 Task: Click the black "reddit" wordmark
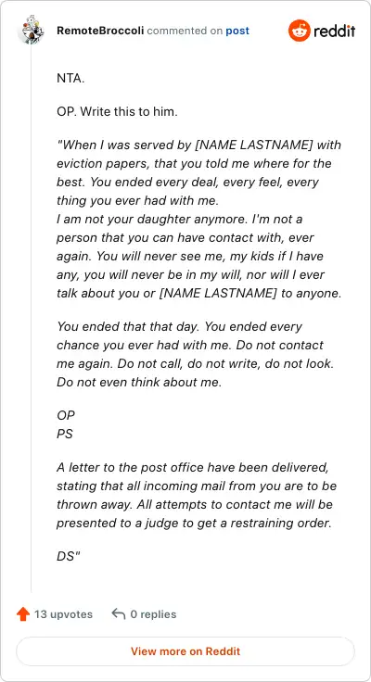coord(335,31)
